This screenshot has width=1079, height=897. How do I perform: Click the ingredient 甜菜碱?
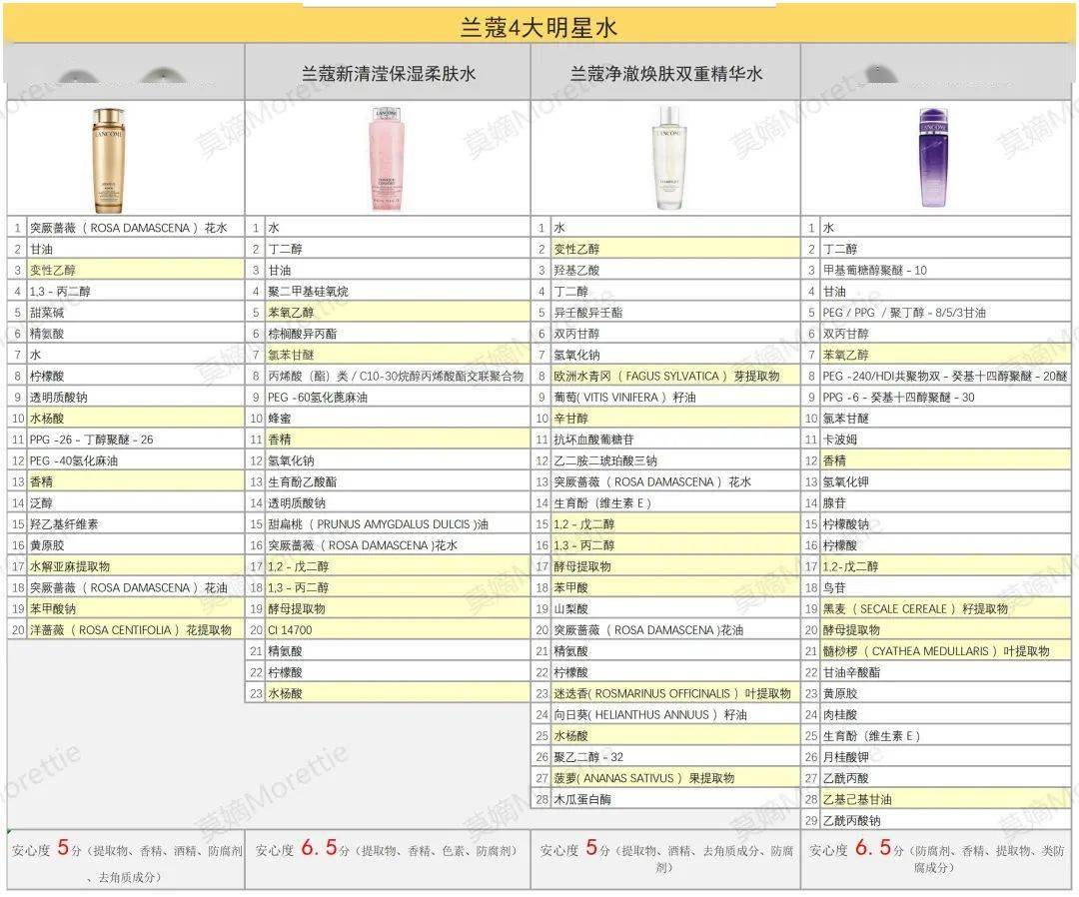47,313
